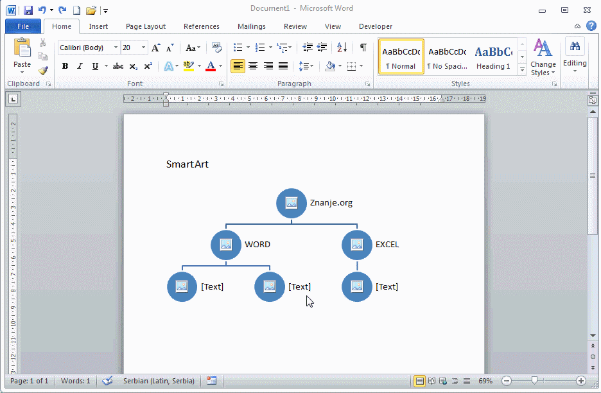Screen dimensions: 601x393
Task: Apply Strikethrough formatting
Action: (118, 66)
